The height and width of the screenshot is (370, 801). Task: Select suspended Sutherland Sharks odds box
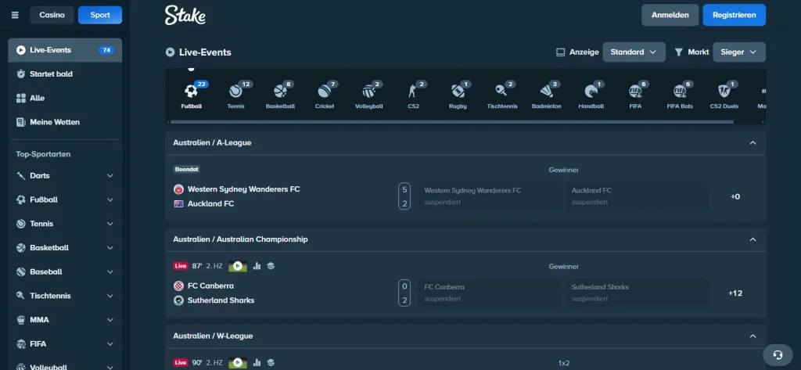(x=637, y=293)
